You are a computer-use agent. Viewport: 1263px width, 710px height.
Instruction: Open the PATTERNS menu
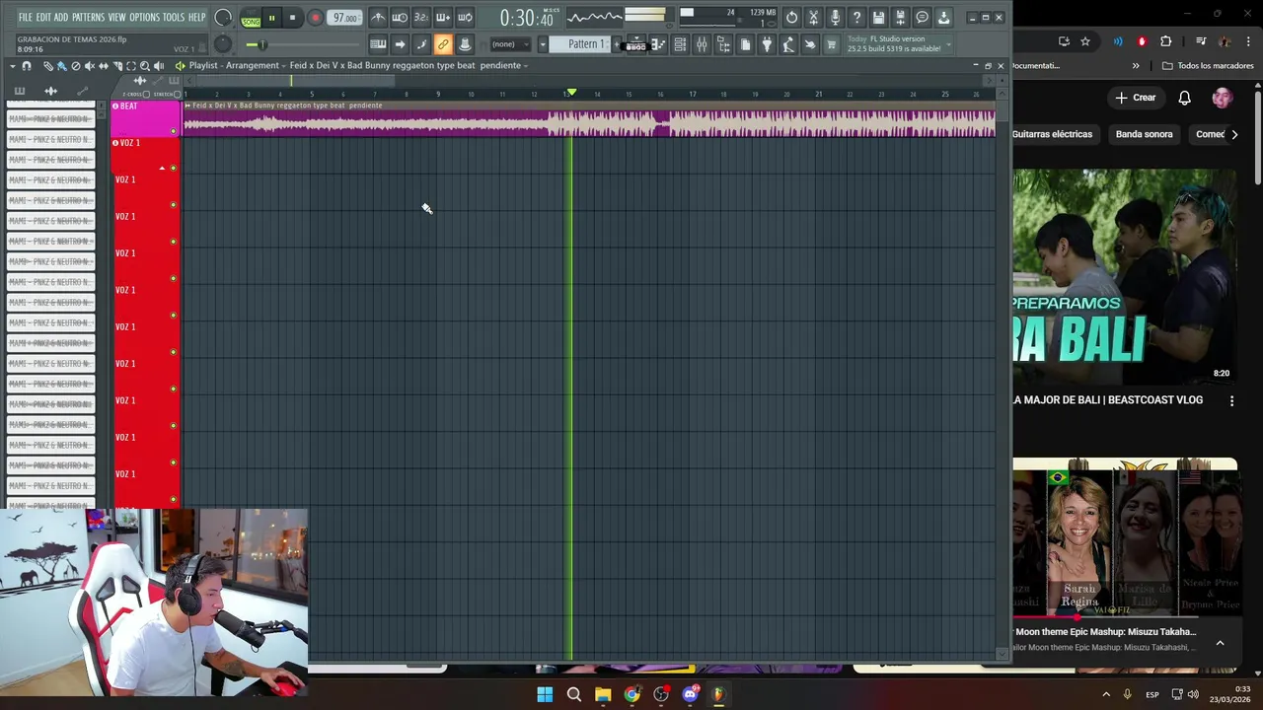(x=88, y=18)
